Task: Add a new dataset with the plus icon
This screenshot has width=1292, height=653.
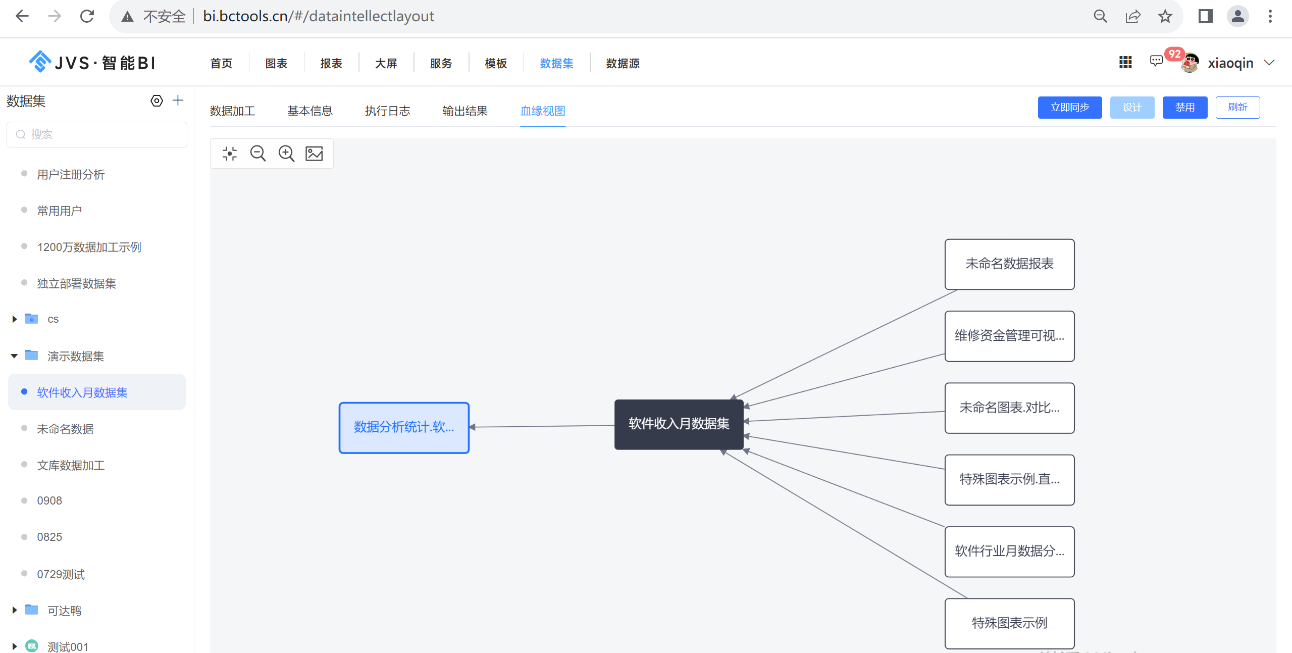Action: point(178,101)
